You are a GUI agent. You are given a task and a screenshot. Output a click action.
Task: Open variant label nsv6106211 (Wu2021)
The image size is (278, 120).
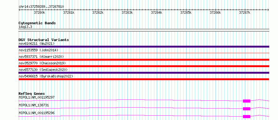tap(37, 44)
